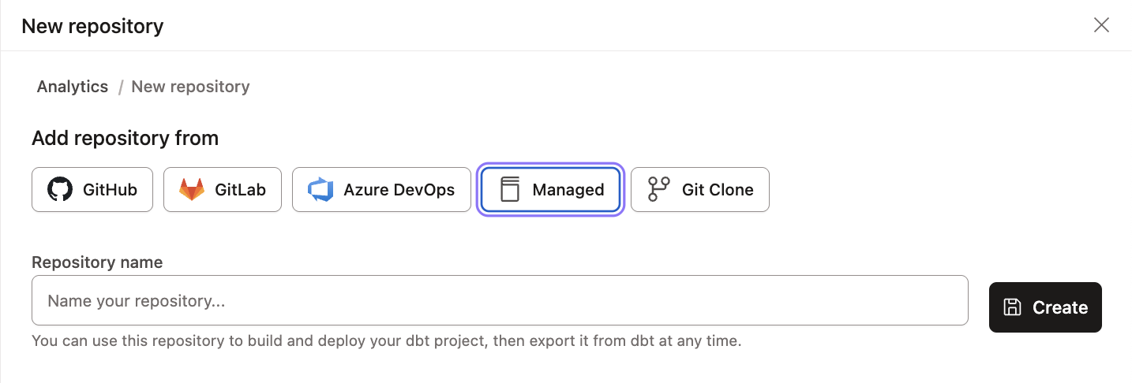Screen dimensions: 1132x383
Task: Close the New repository dialog
Action: 1101,25
